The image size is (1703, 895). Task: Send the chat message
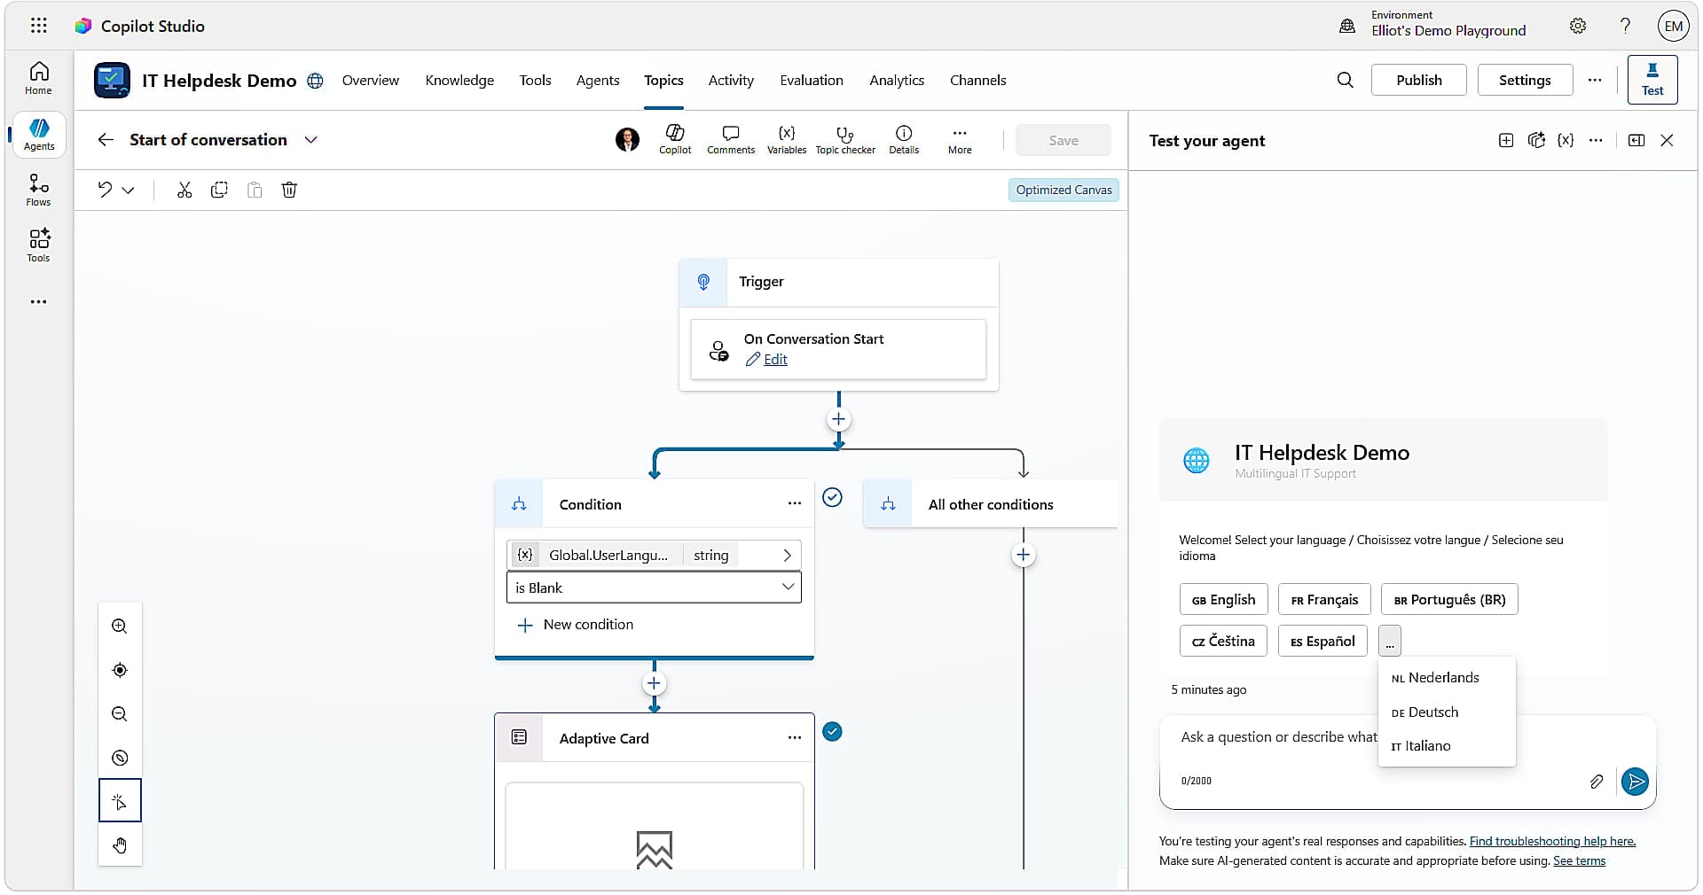[x=1635, y=781]
